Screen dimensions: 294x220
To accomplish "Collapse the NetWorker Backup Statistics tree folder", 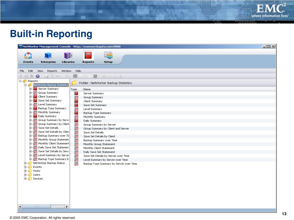I will coord(25,85).
